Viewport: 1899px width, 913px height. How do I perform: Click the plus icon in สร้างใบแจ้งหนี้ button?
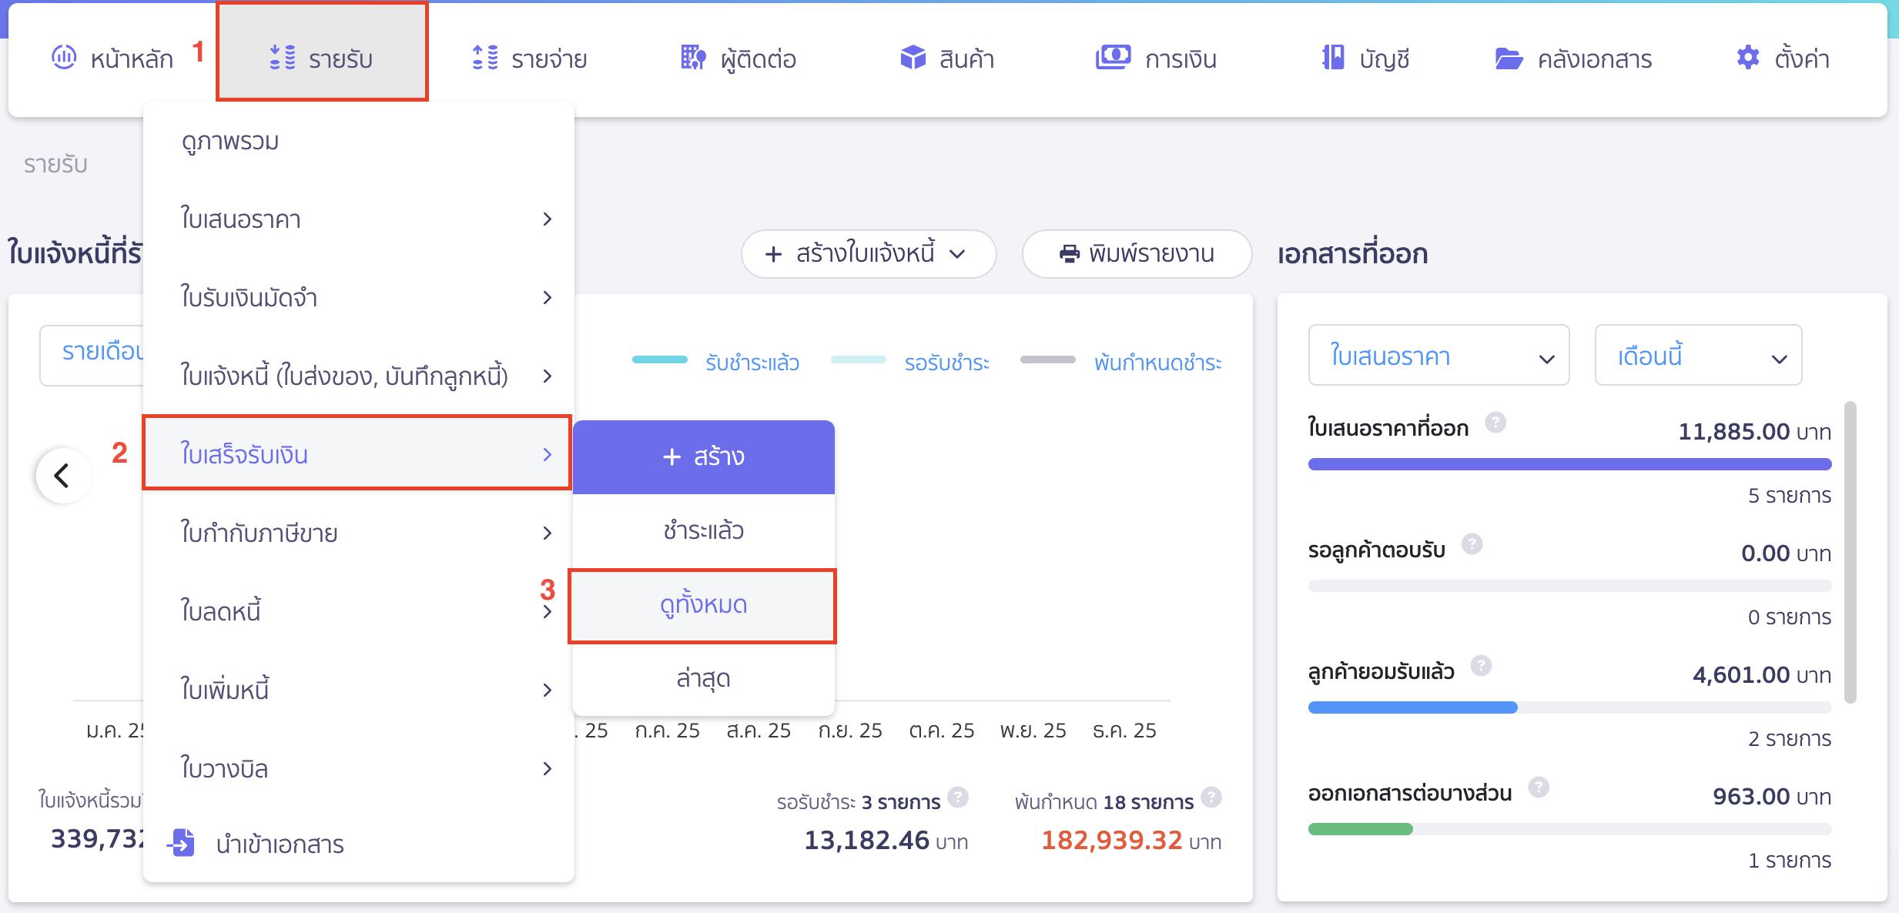(773, 254)
